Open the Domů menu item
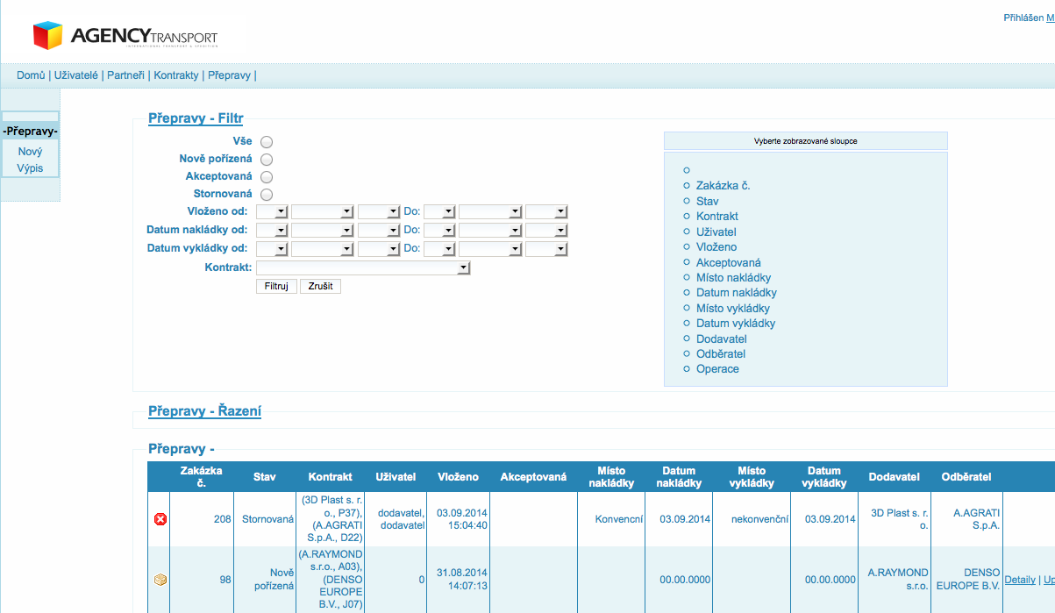The image size is (1055, 613). (31, 75)
